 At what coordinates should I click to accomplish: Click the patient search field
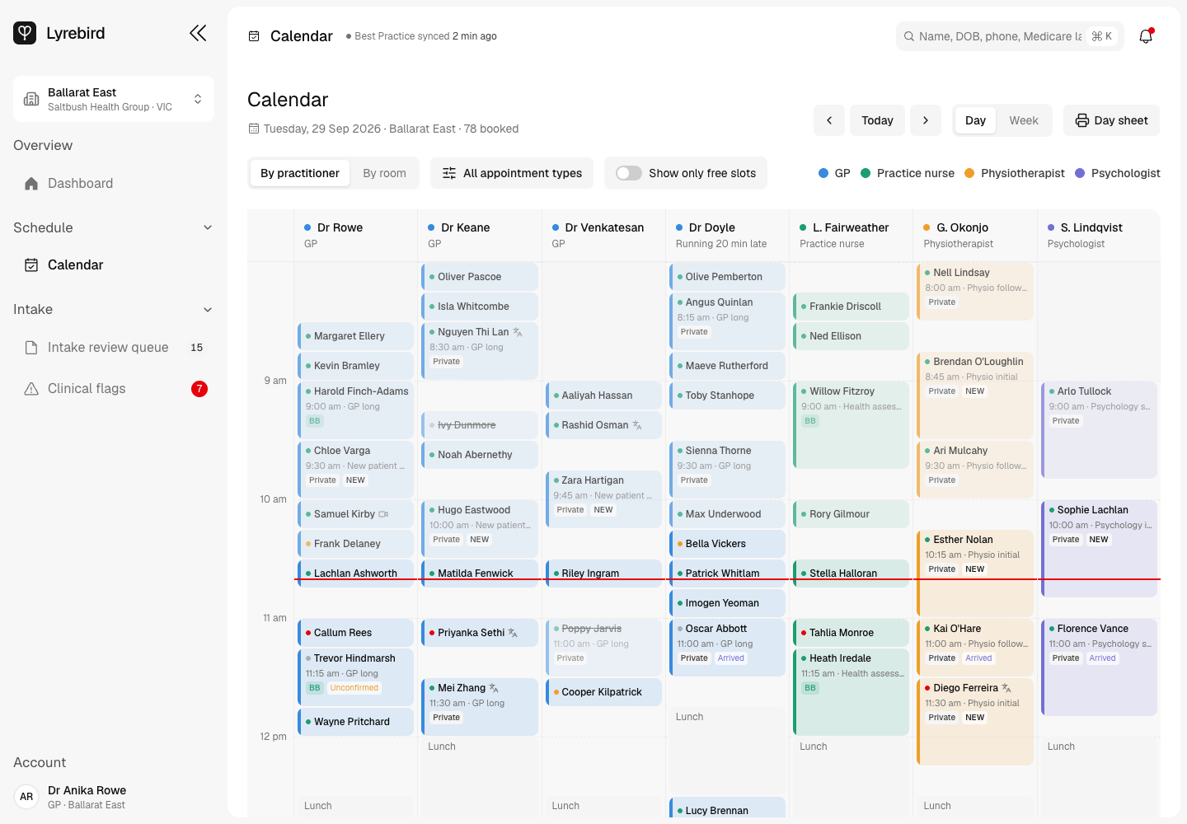1010,36
